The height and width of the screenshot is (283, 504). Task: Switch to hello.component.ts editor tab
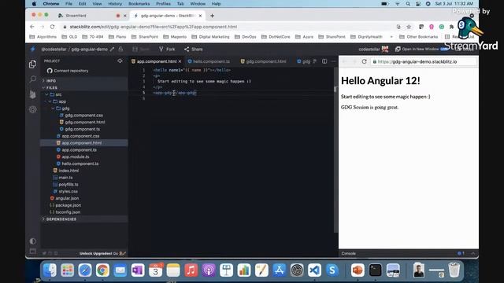[209, 61]
